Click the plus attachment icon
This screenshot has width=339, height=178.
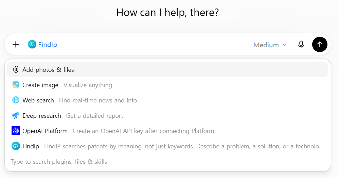pyautogui.click(x=16, y=45)
